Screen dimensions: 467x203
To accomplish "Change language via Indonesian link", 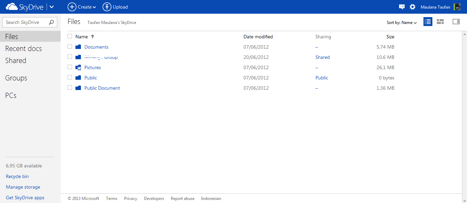I will click(x=211, y=199).
